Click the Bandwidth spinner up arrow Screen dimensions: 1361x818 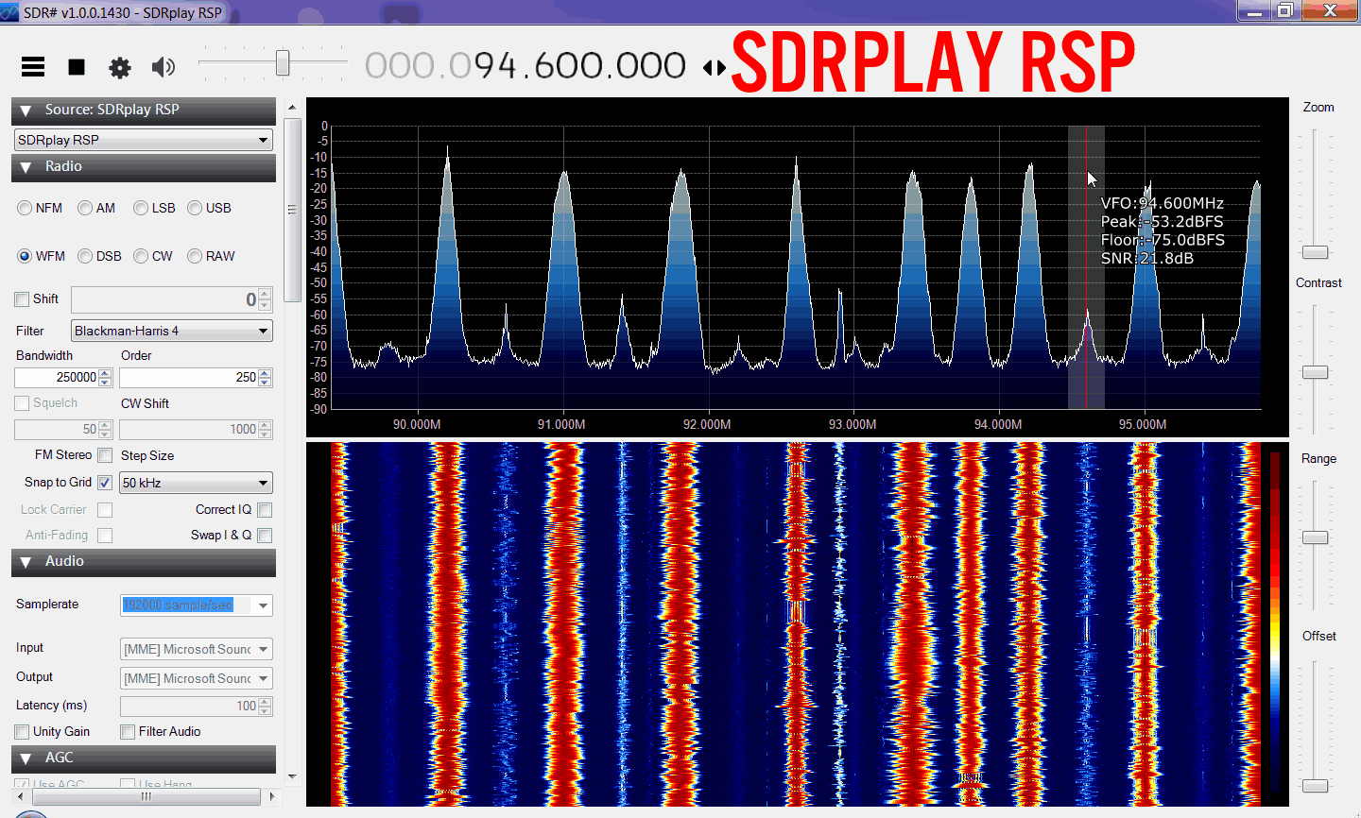coord(106,372)
